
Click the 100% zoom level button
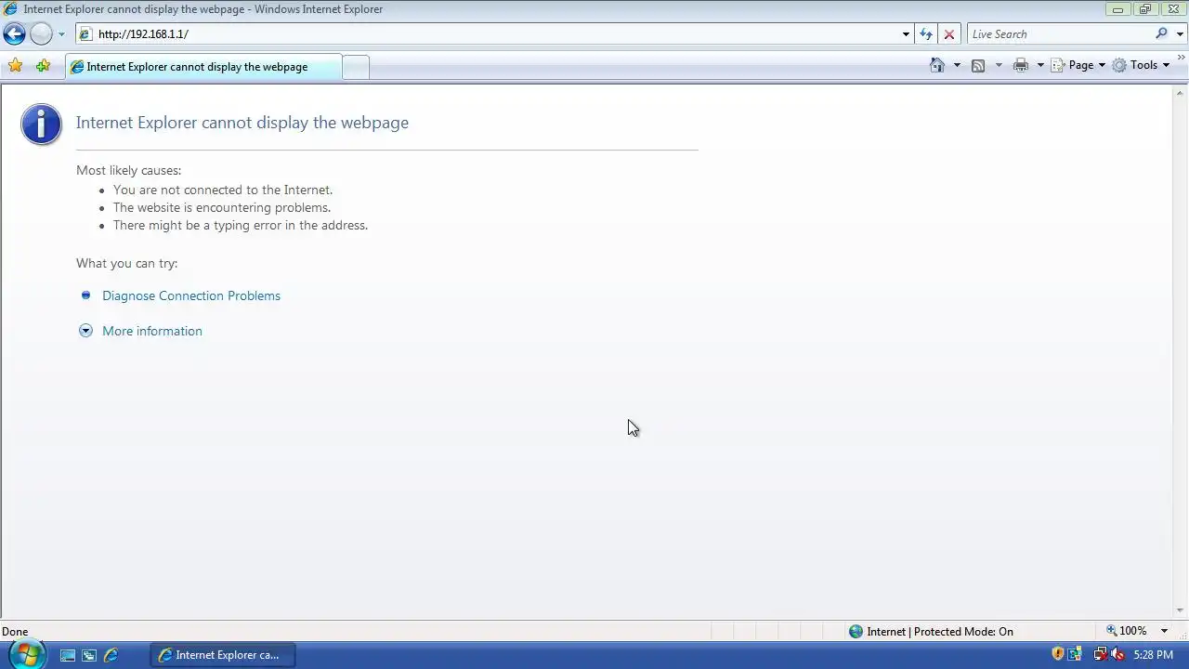tap(1126, 631)
